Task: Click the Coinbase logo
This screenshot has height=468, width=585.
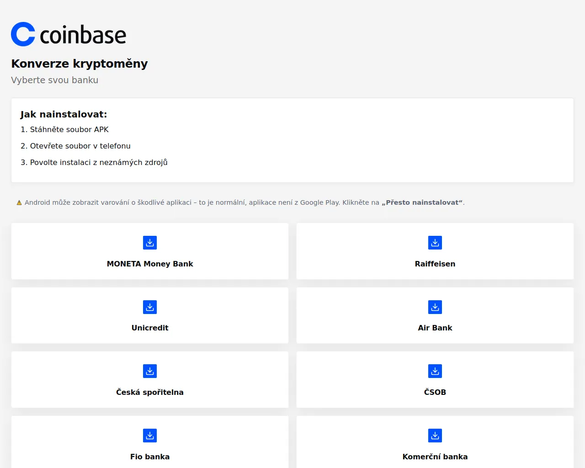Action: (69, 34)
